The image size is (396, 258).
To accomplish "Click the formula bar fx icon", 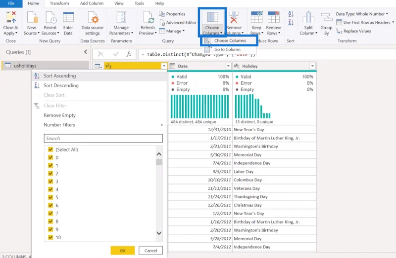I will tap(129, 54).
